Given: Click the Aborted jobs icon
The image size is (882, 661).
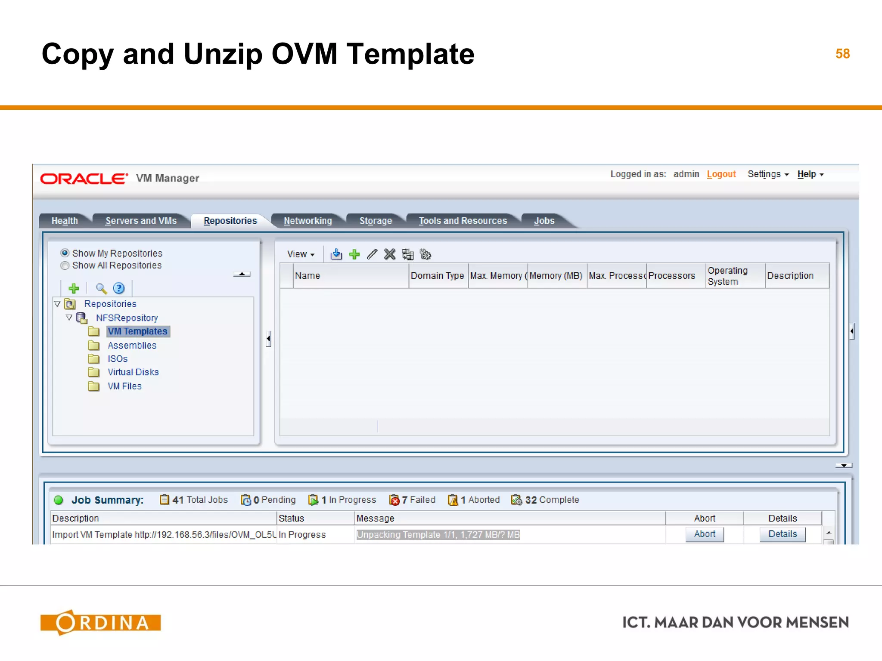Looking at the screenshot, I should pos(453,500).
